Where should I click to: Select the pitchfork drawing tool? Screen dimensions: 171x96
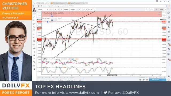pyautogui.click(x=34, y=20)
